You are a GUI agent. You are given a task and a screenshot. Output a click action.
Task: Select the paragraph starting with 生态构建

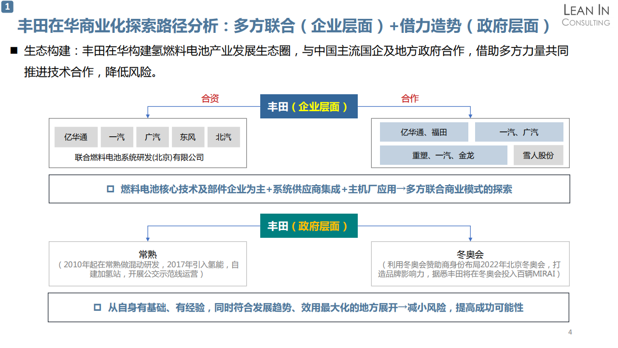tap(296, 61)
